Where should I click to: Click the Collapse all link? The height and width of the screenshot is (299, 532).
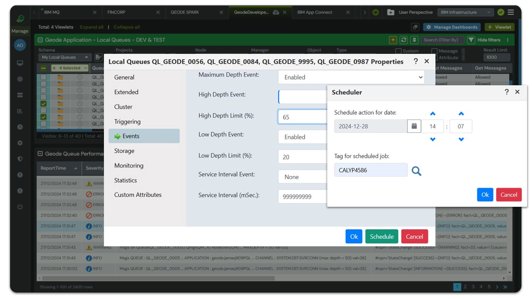coord(127,27)
